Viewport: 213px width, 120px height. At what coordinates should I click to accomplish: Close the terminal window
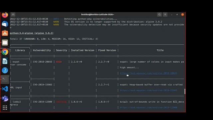pos(182,15)
